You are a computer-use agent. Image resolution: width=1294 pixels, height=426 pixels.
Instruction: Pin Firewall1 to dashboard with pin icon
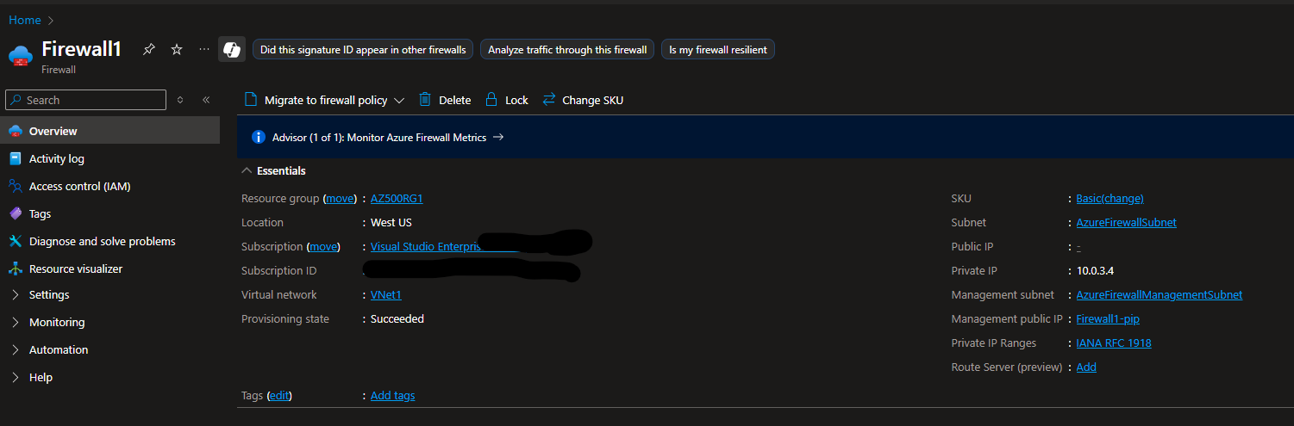click(x=148, y=50)
